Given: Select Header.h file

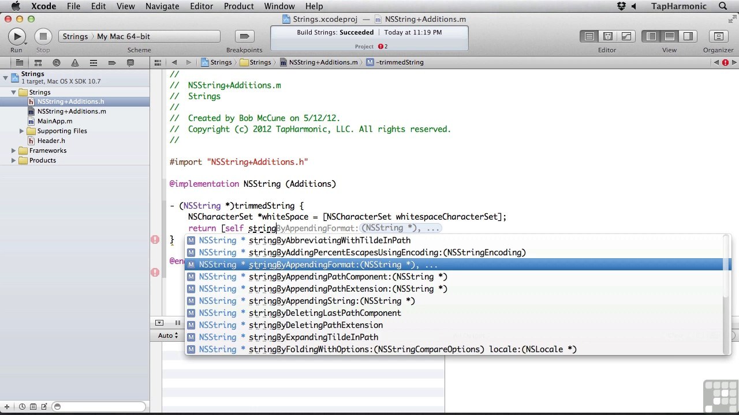Looking at the screenshot, I should [75, 141].
